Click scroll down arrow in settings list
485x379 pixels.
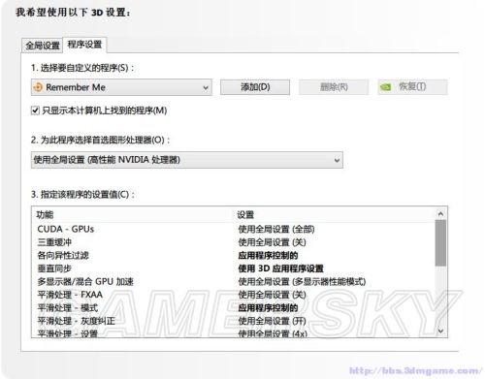[x=440, y=331]
